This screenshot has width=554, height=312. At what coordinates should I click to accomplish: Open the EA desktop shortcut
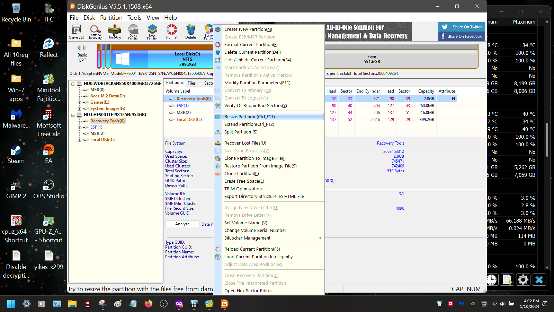49,154
